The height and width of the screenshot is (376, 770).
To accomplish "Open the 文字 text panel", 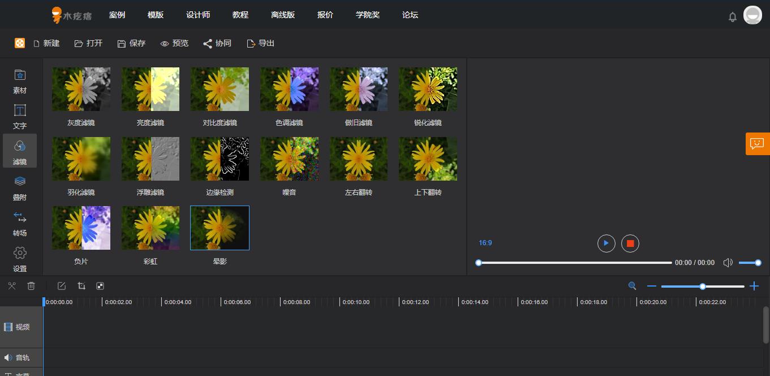I will point(20,116).
